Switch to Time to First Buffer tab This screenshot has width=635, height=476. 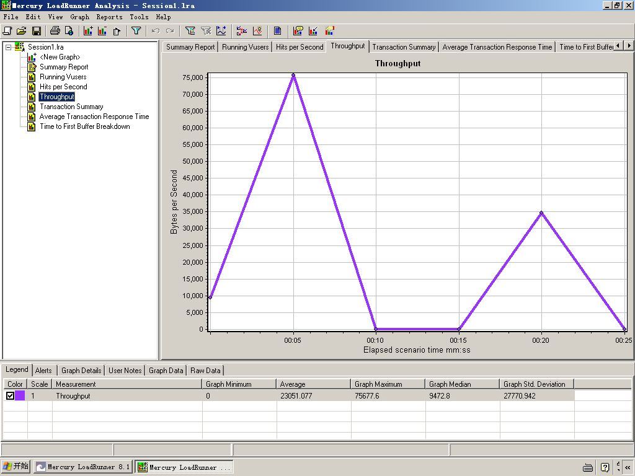[585, 47]
